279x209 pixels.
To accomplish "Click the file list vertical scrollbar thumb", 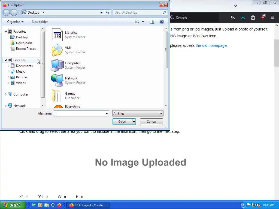I will [x=166, y=50].
